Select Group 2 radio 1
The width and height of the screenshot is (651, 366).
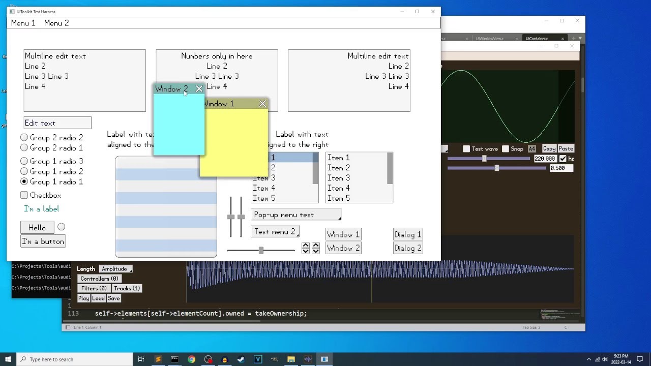click(24, 148)
